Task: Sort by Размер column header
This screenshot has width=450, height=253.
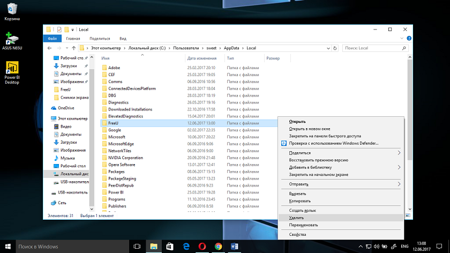Action: point(273,58)
